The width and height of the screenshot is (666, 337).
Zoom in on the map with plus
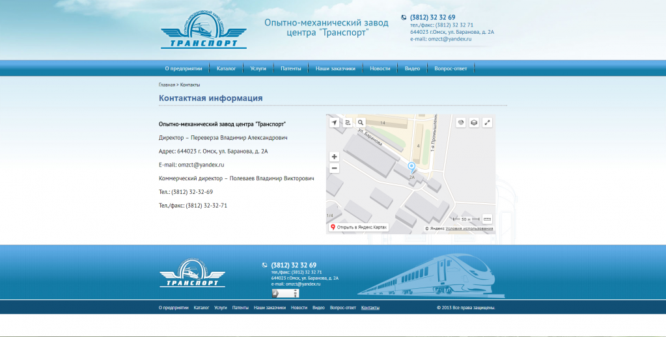[334, 157]
